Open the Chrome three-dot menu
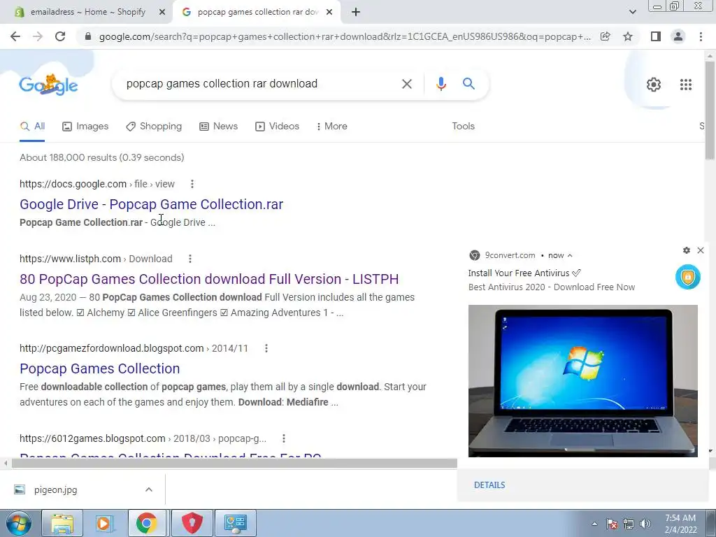 [701, 36]
